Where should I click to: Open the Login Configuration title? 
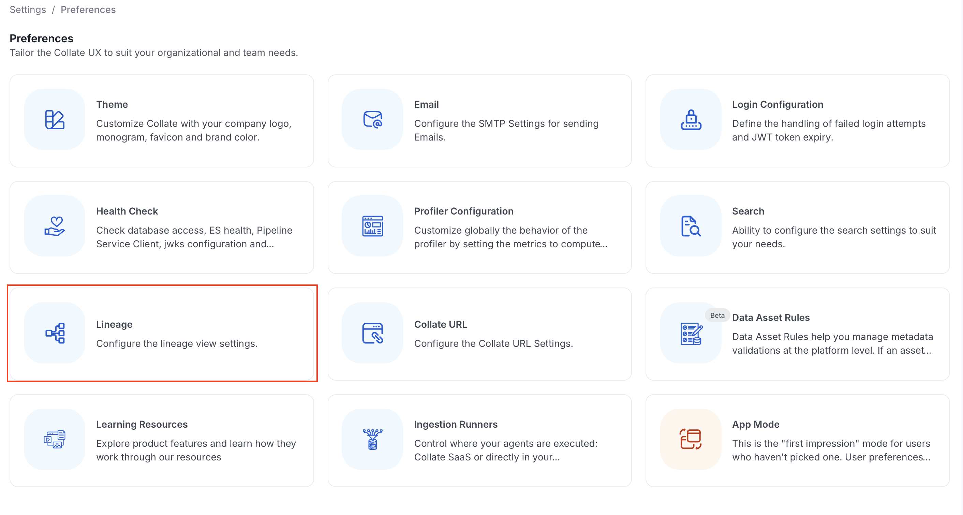(777, 104)
